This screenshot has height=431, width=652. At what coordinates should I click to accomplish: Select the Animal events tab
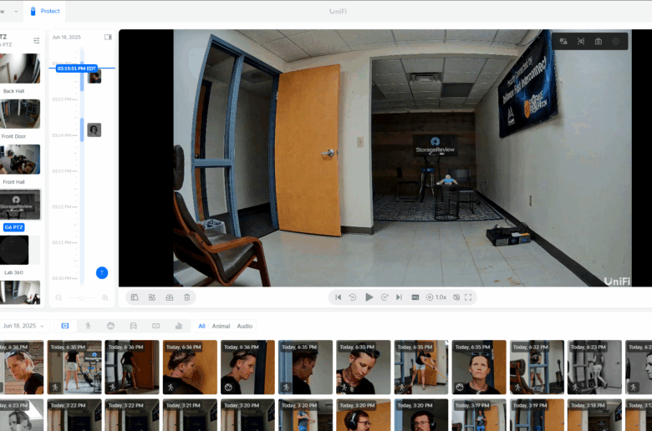point(221,327)
